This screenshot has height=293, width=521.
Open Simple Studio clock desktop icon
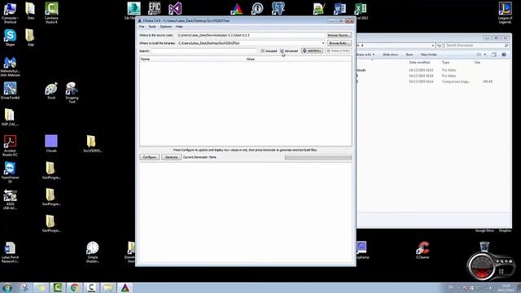[92, 251]
